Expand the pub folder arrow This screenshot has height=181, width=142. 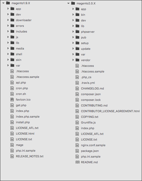[73, 37]
